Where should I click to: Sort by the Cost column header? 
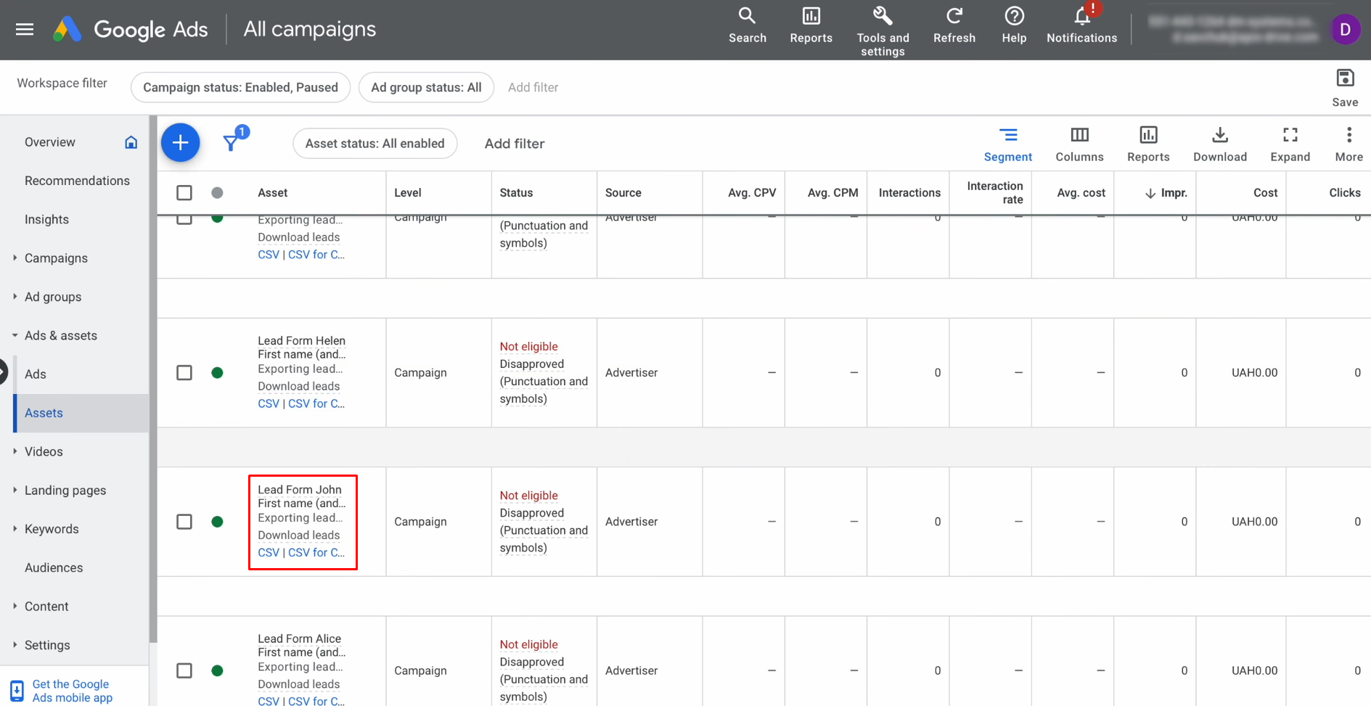1265,193
